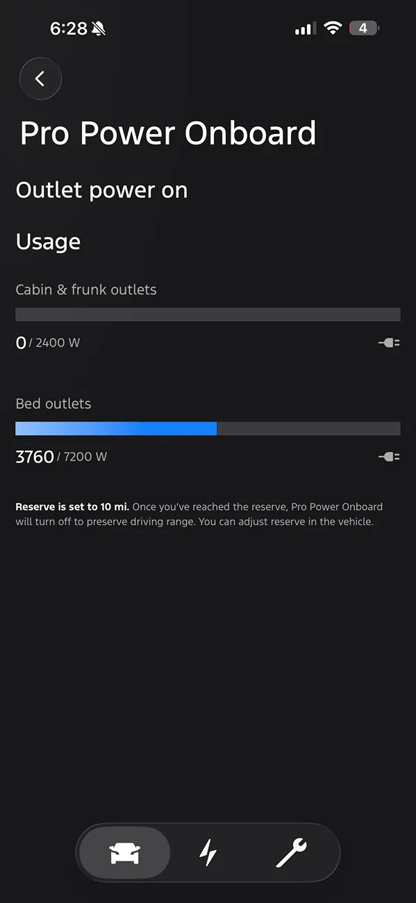Click the bed outlets usage progress bar

(x=208, y=428)
